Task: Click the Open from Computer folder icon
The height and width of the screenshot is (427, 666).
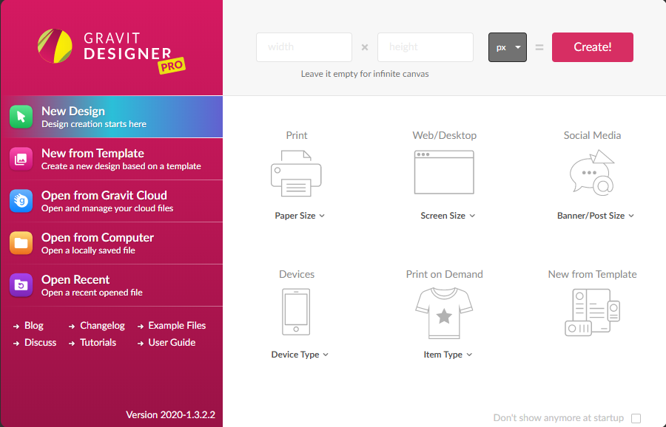Action: pyautogui.click(x=21, y=243)
